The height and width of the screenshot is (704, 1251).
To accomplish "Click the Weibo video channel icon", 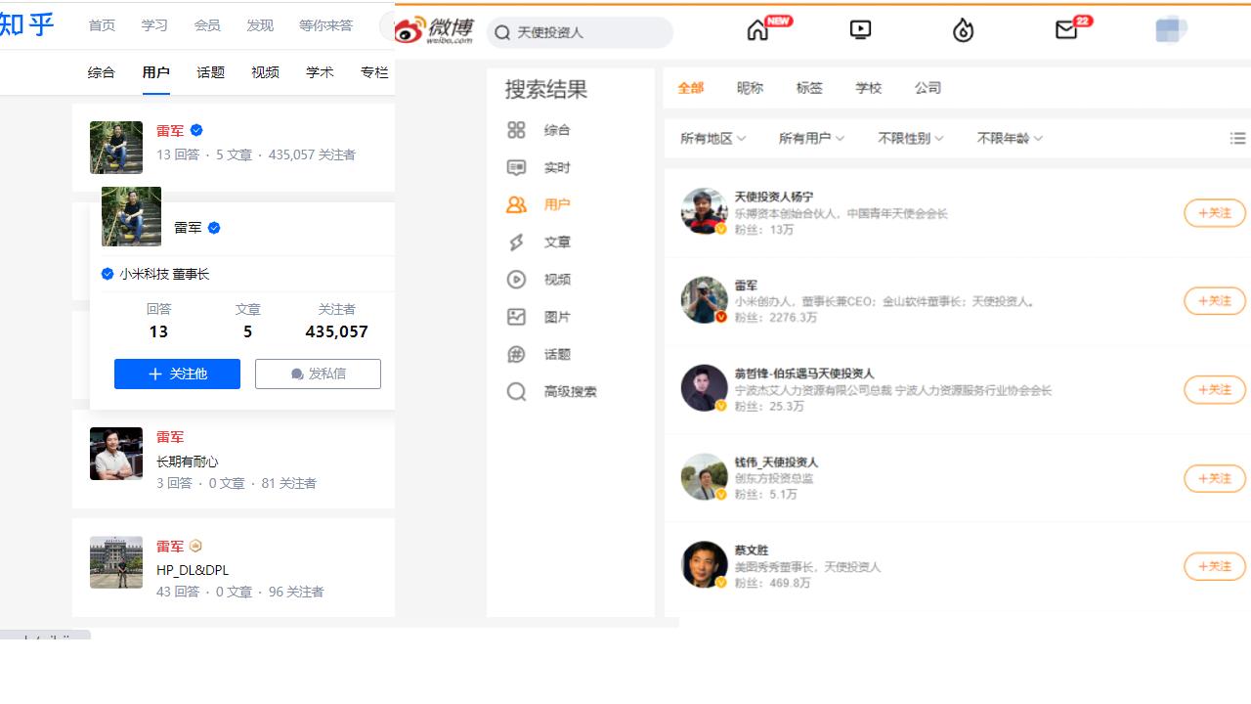I will click(x=859, y=29).
